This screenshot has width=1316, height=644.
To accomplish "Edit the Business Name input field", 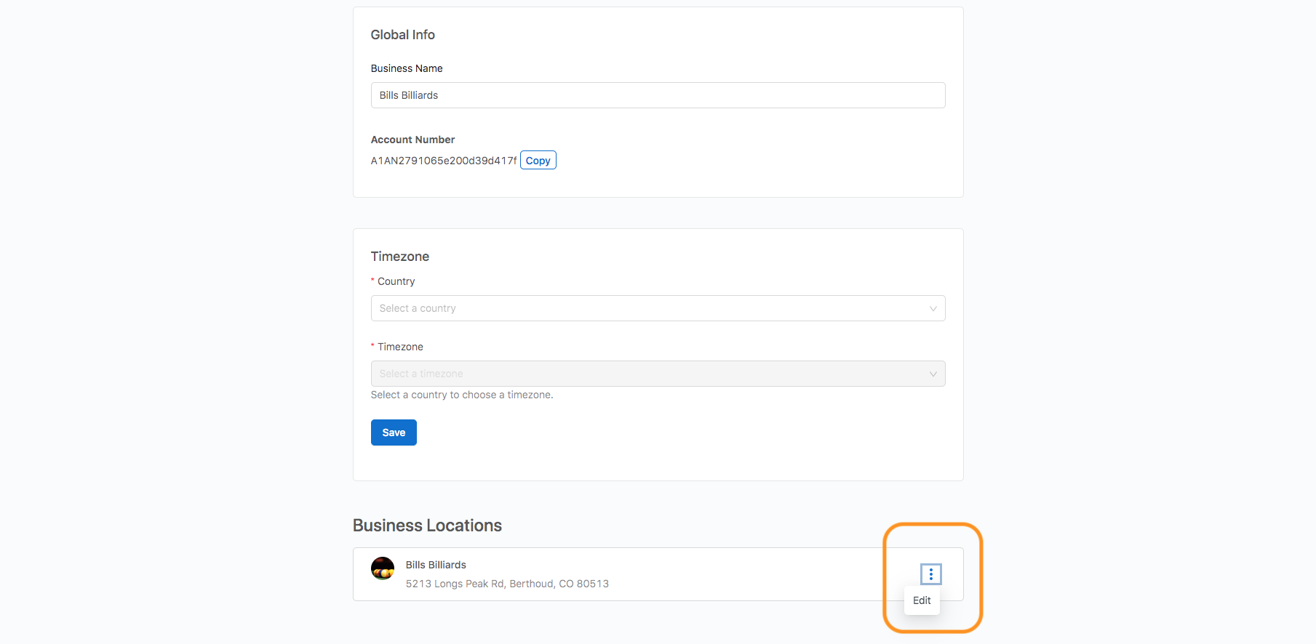I will tap(658, 95).
